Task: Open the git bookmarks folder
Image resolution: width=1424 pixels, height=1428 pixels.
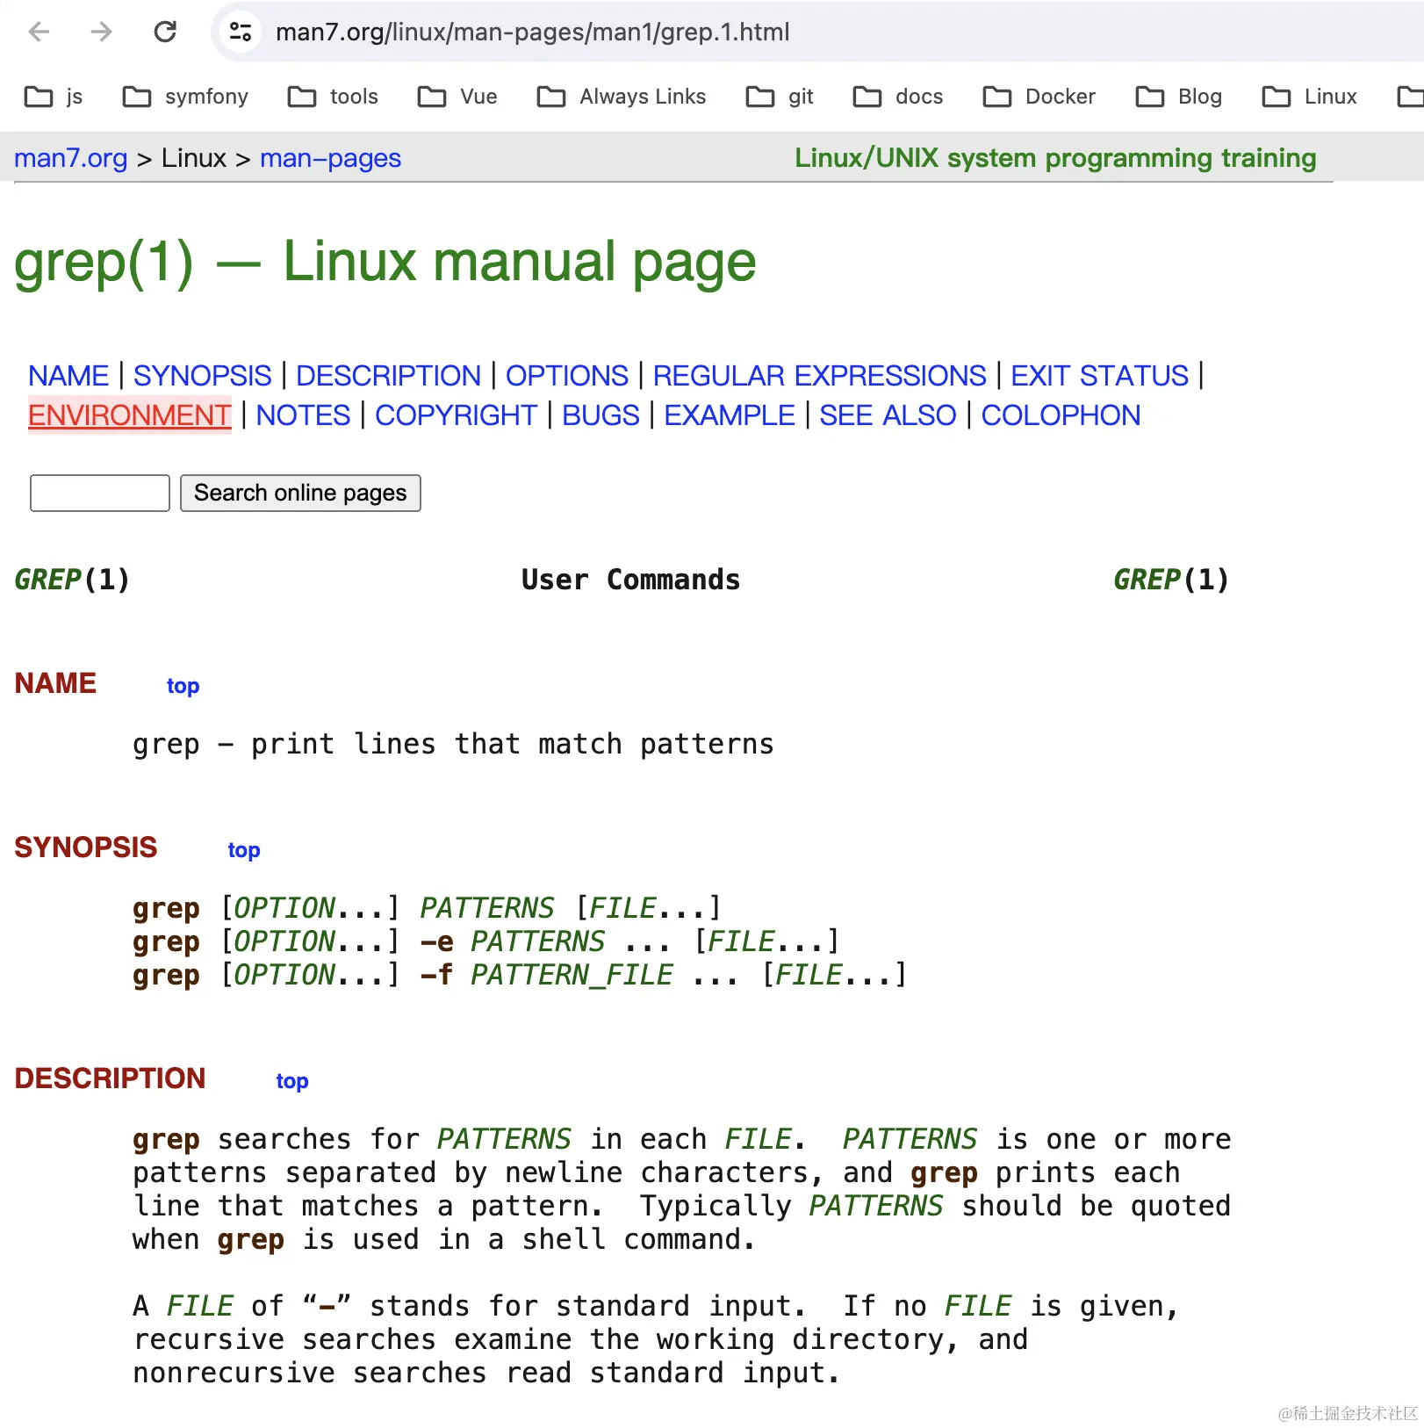Action: [780, 97]
